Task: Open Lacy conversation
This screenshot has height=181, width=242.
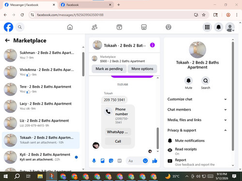Action: click(41, 106)
